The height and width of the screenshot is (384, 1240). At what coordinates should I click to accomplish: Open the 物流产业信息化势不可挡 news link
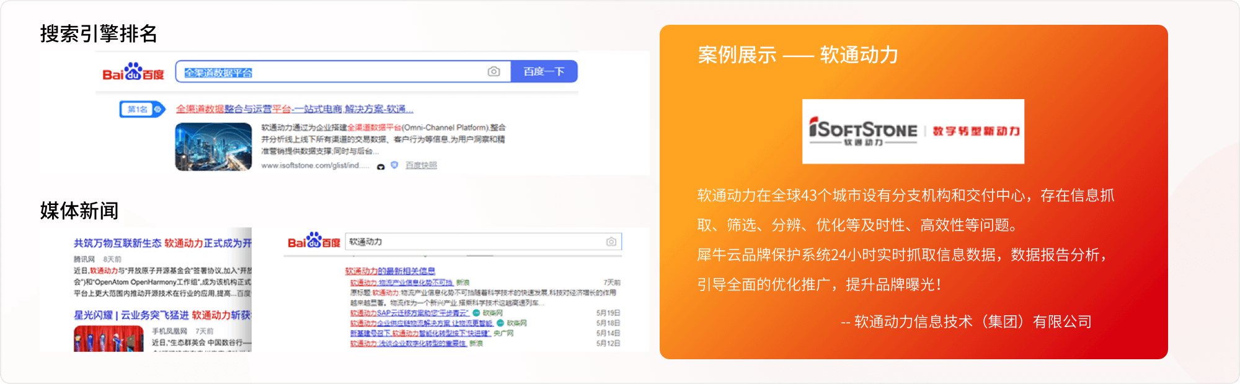pyautogui.click(x=401, y=282)
